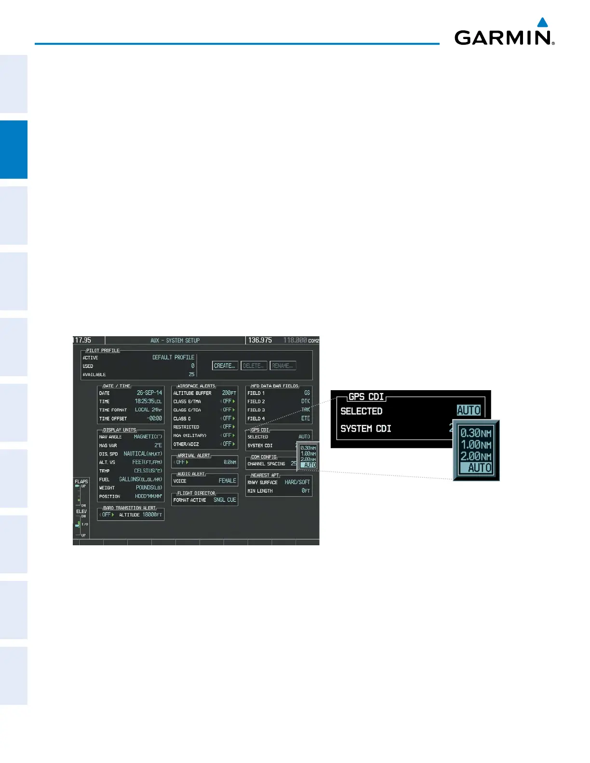The width and height of the screenshot is (590, 763).
Task: Click the TIME value 18:25:35
Action: tap(148, 401)
